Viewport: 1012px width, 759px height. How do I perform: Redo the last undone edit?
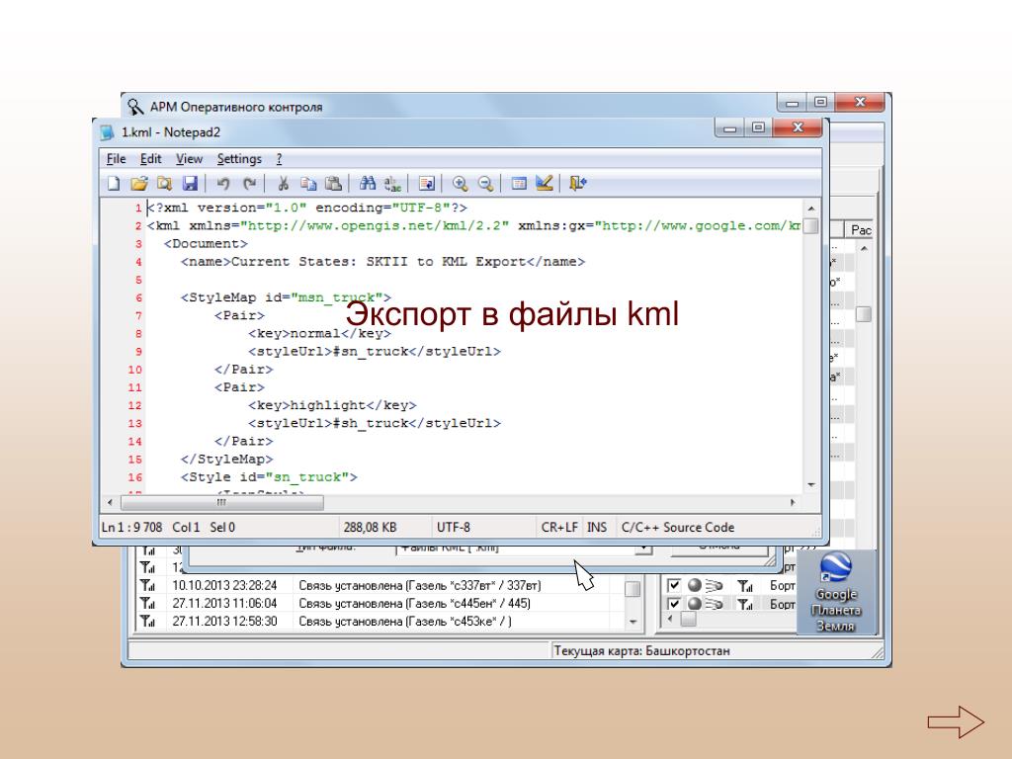pos(249,184)
